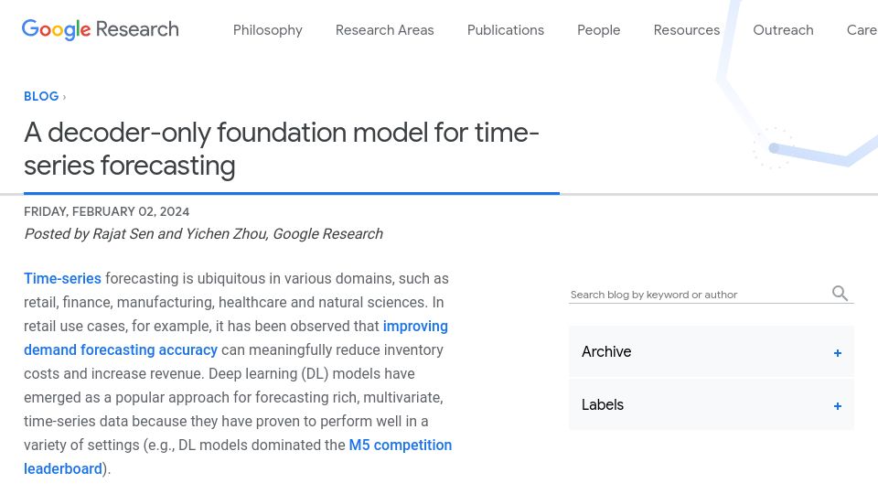The image size is (878, 494).
Task: Follow the Time-series link
Action: 62,278
